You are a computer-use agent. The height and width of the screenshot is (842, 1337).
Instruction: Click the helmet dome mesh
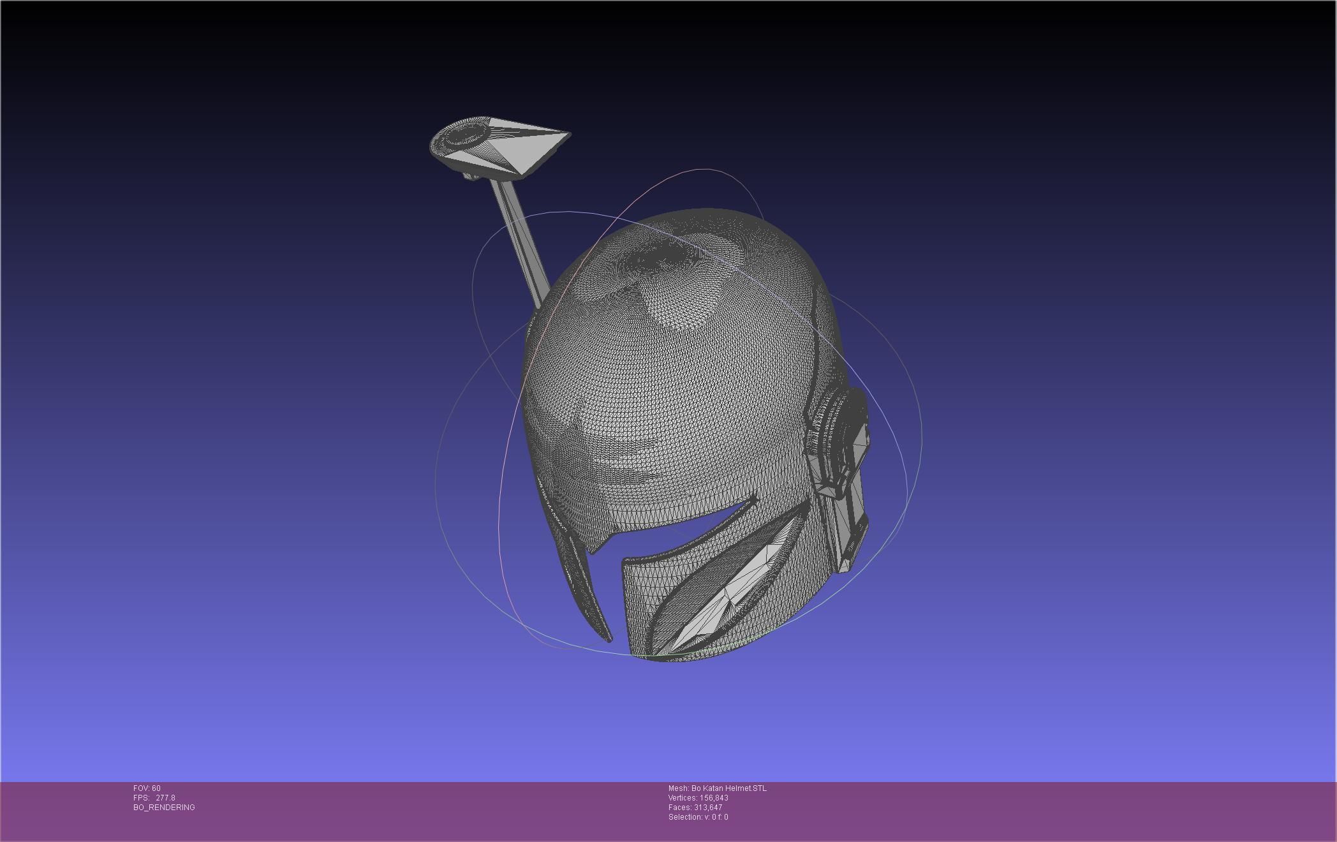(676, 376)
